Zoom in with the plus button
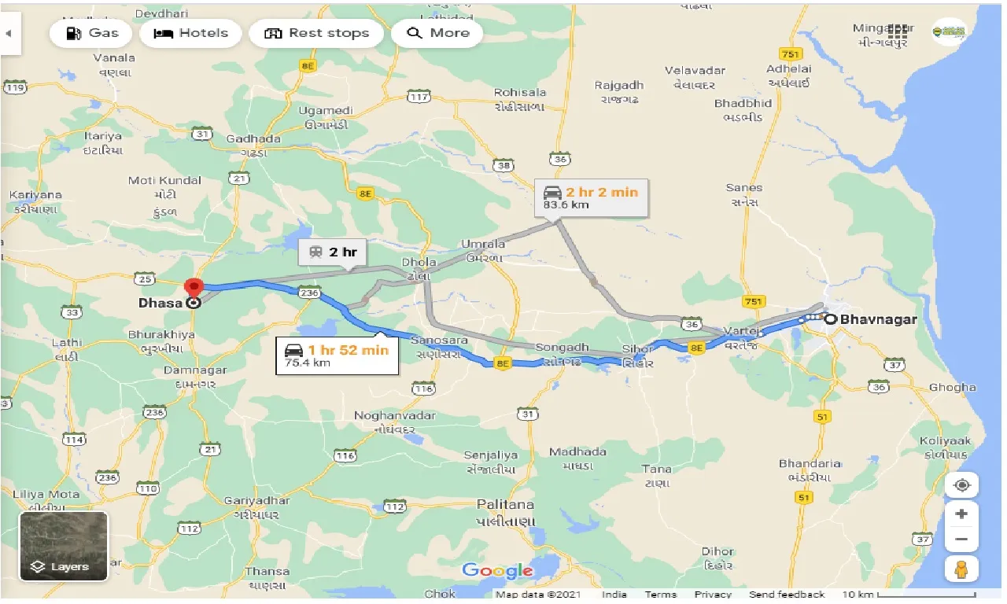The height and width of the screenshot is (604, 1007). pyautogui.click(x=961, y=514)
